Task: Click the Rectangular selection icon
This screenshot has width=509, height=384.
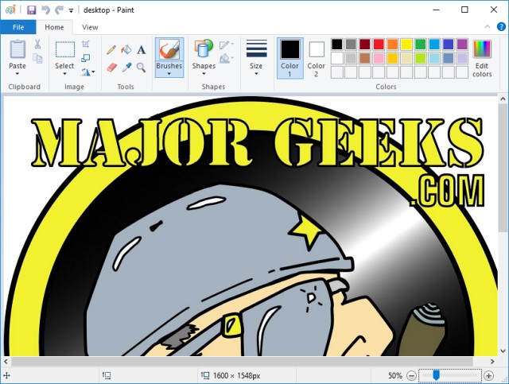Action: pyautogui.click(x=65, y=49)
